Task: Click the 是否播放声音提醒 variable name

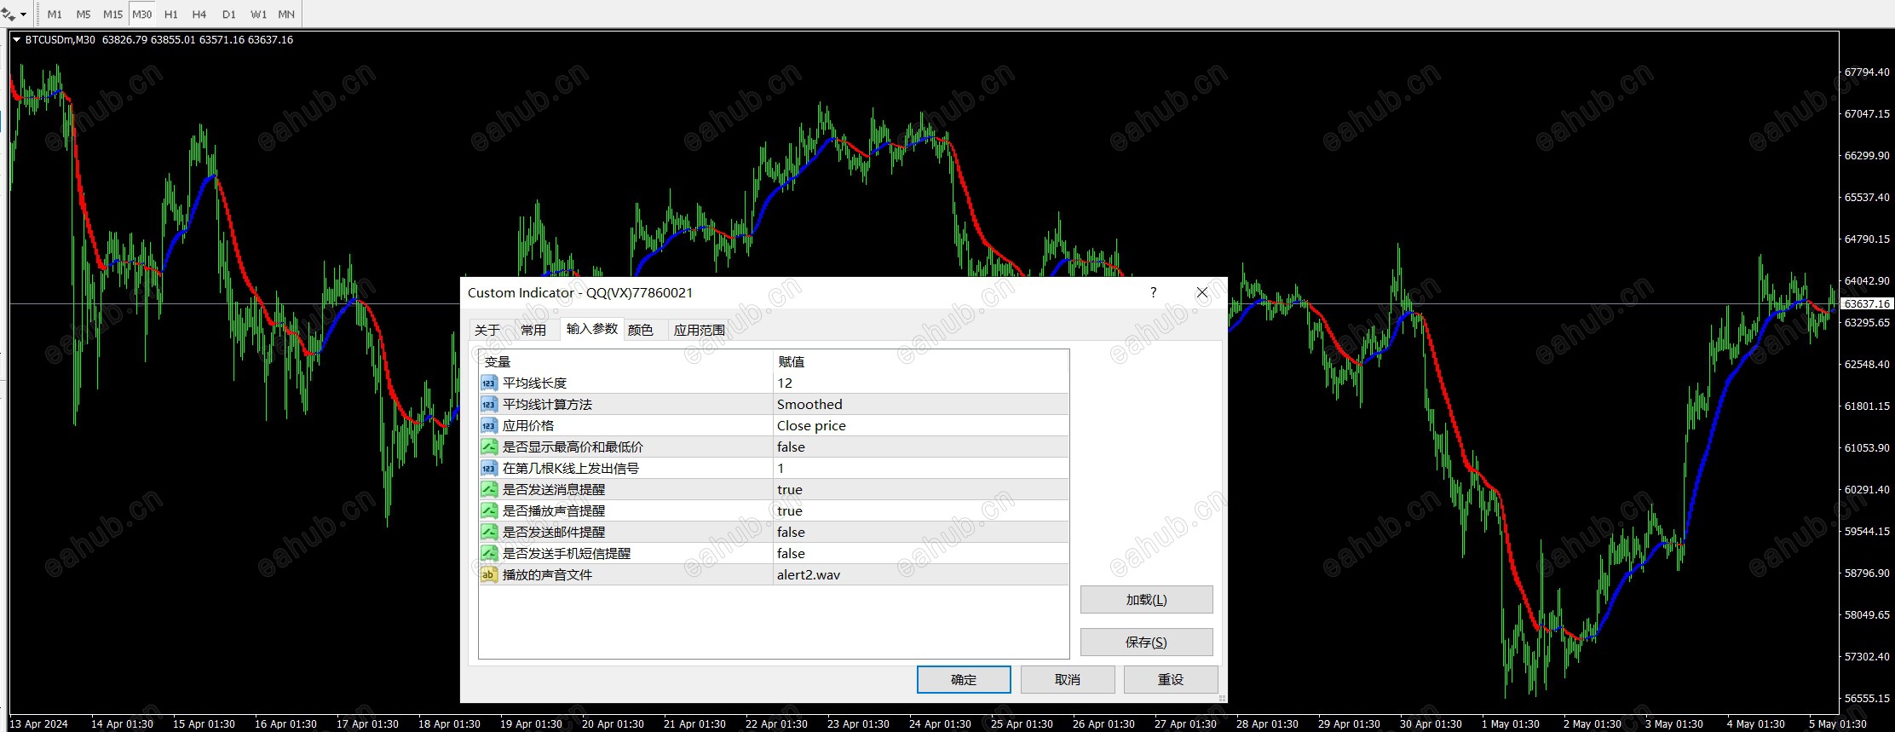Action: coord(554,511)
